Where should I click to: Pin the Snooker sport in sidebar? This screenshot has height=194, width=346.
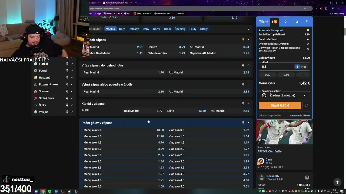67,91
